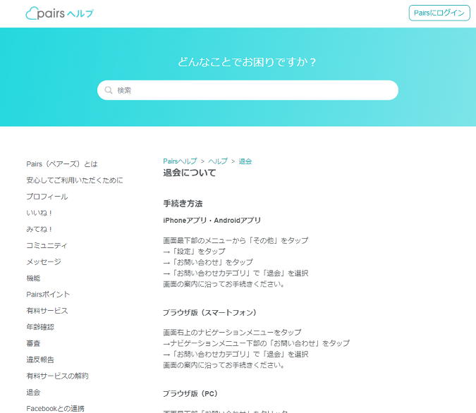476x413 pixels.
Task: Select プロフィール in sidebar
Action: [x=47, y=197]
